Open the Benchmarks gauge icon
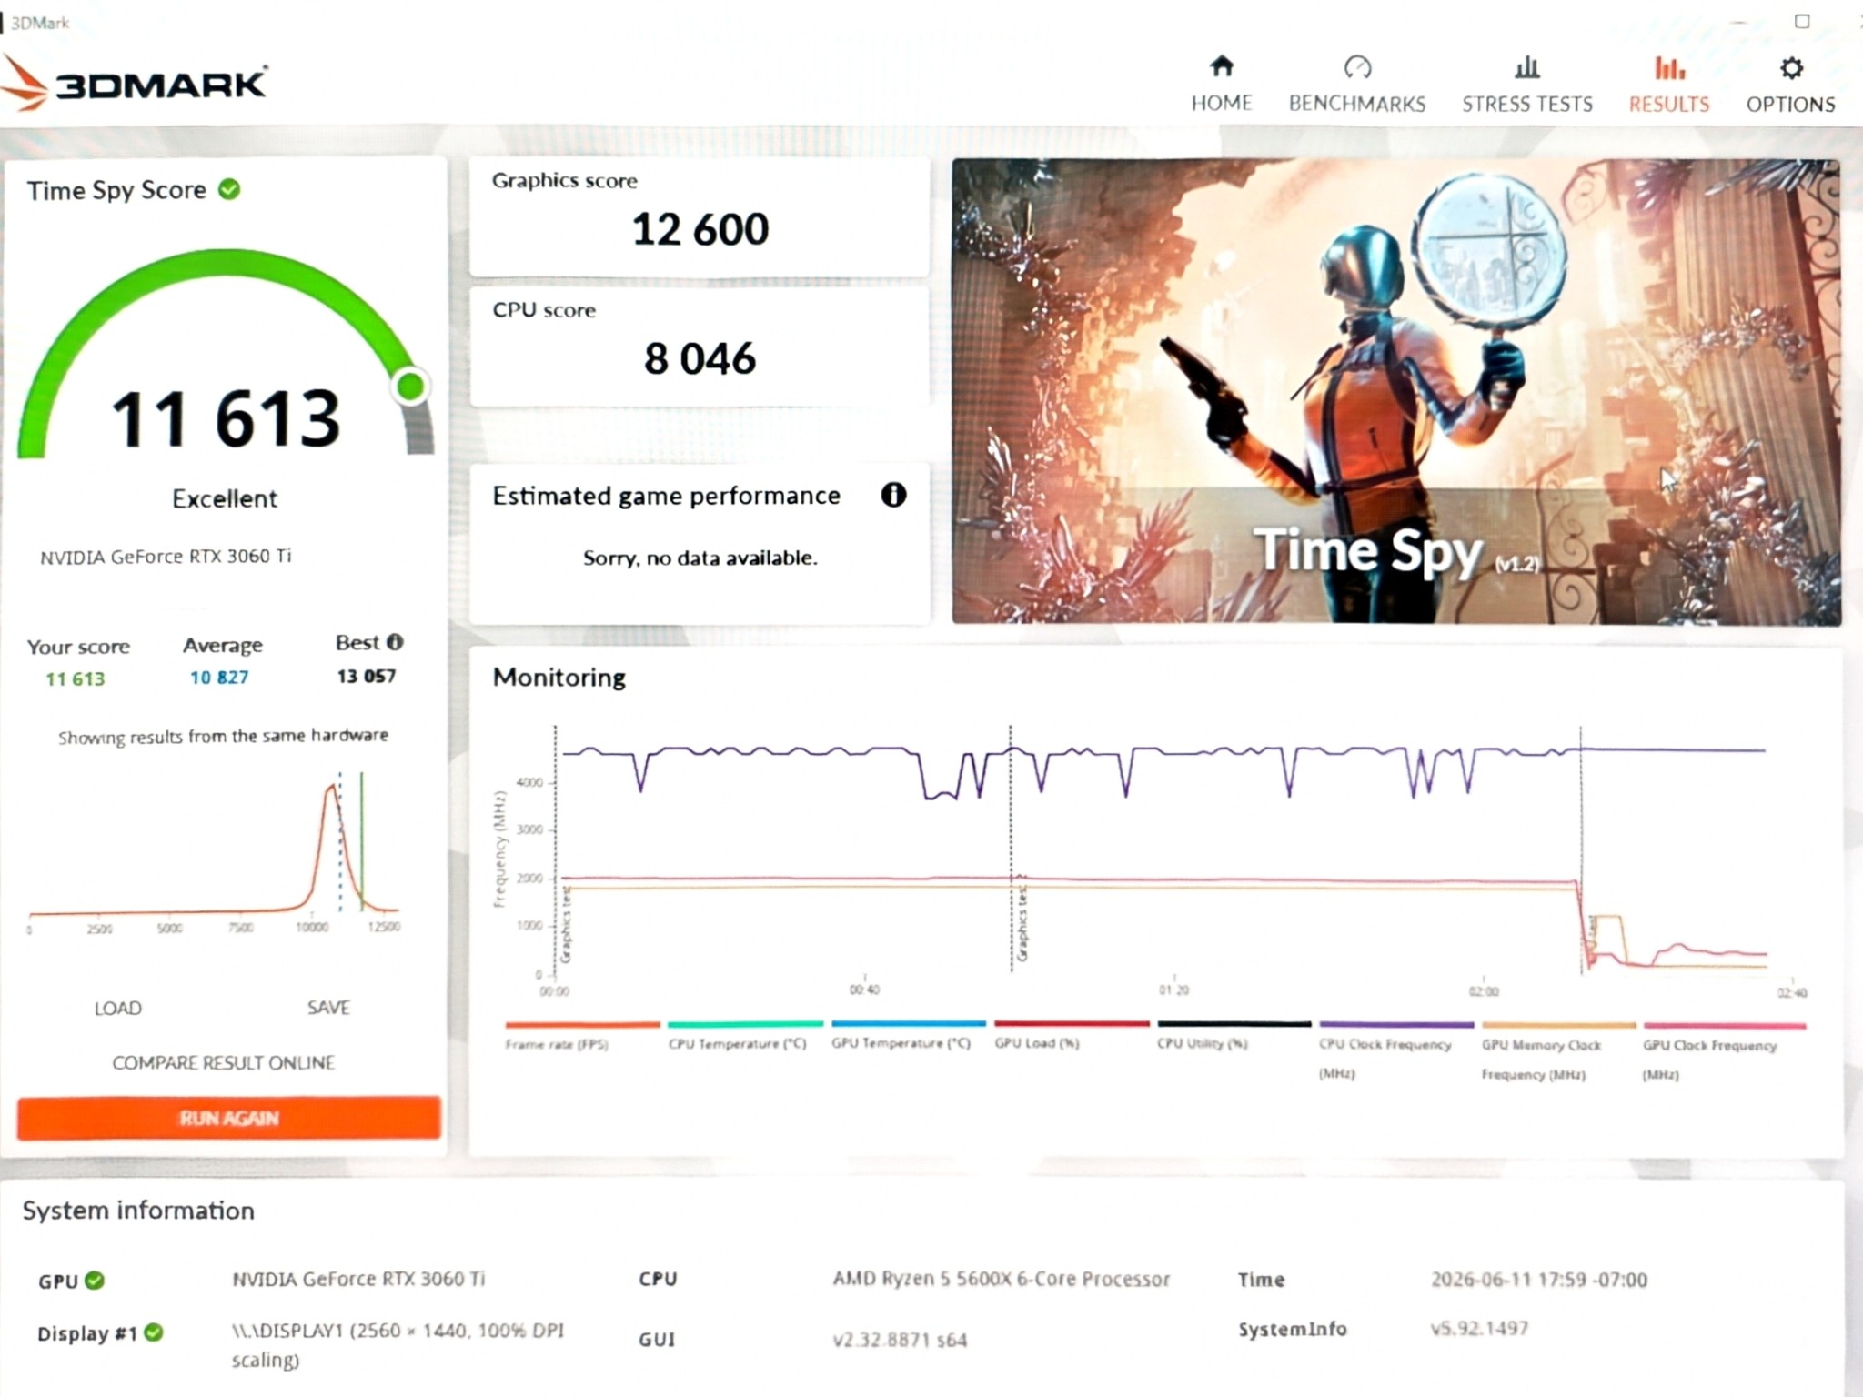1863x1397 pixels. click(1357, 67)
